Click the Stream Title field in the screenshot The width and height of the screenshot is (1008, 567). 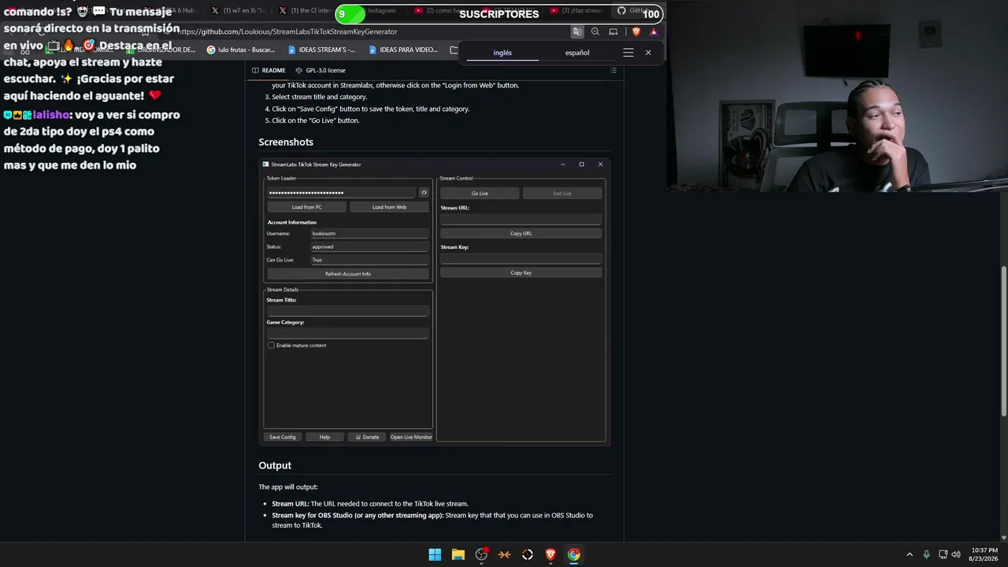pyautogui.click(x=347, y=311)
